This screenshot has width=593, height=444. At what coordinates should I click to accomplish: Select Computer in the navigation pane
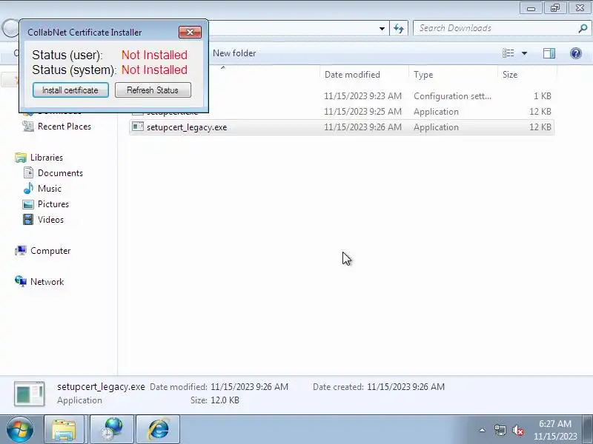[50, 251]
